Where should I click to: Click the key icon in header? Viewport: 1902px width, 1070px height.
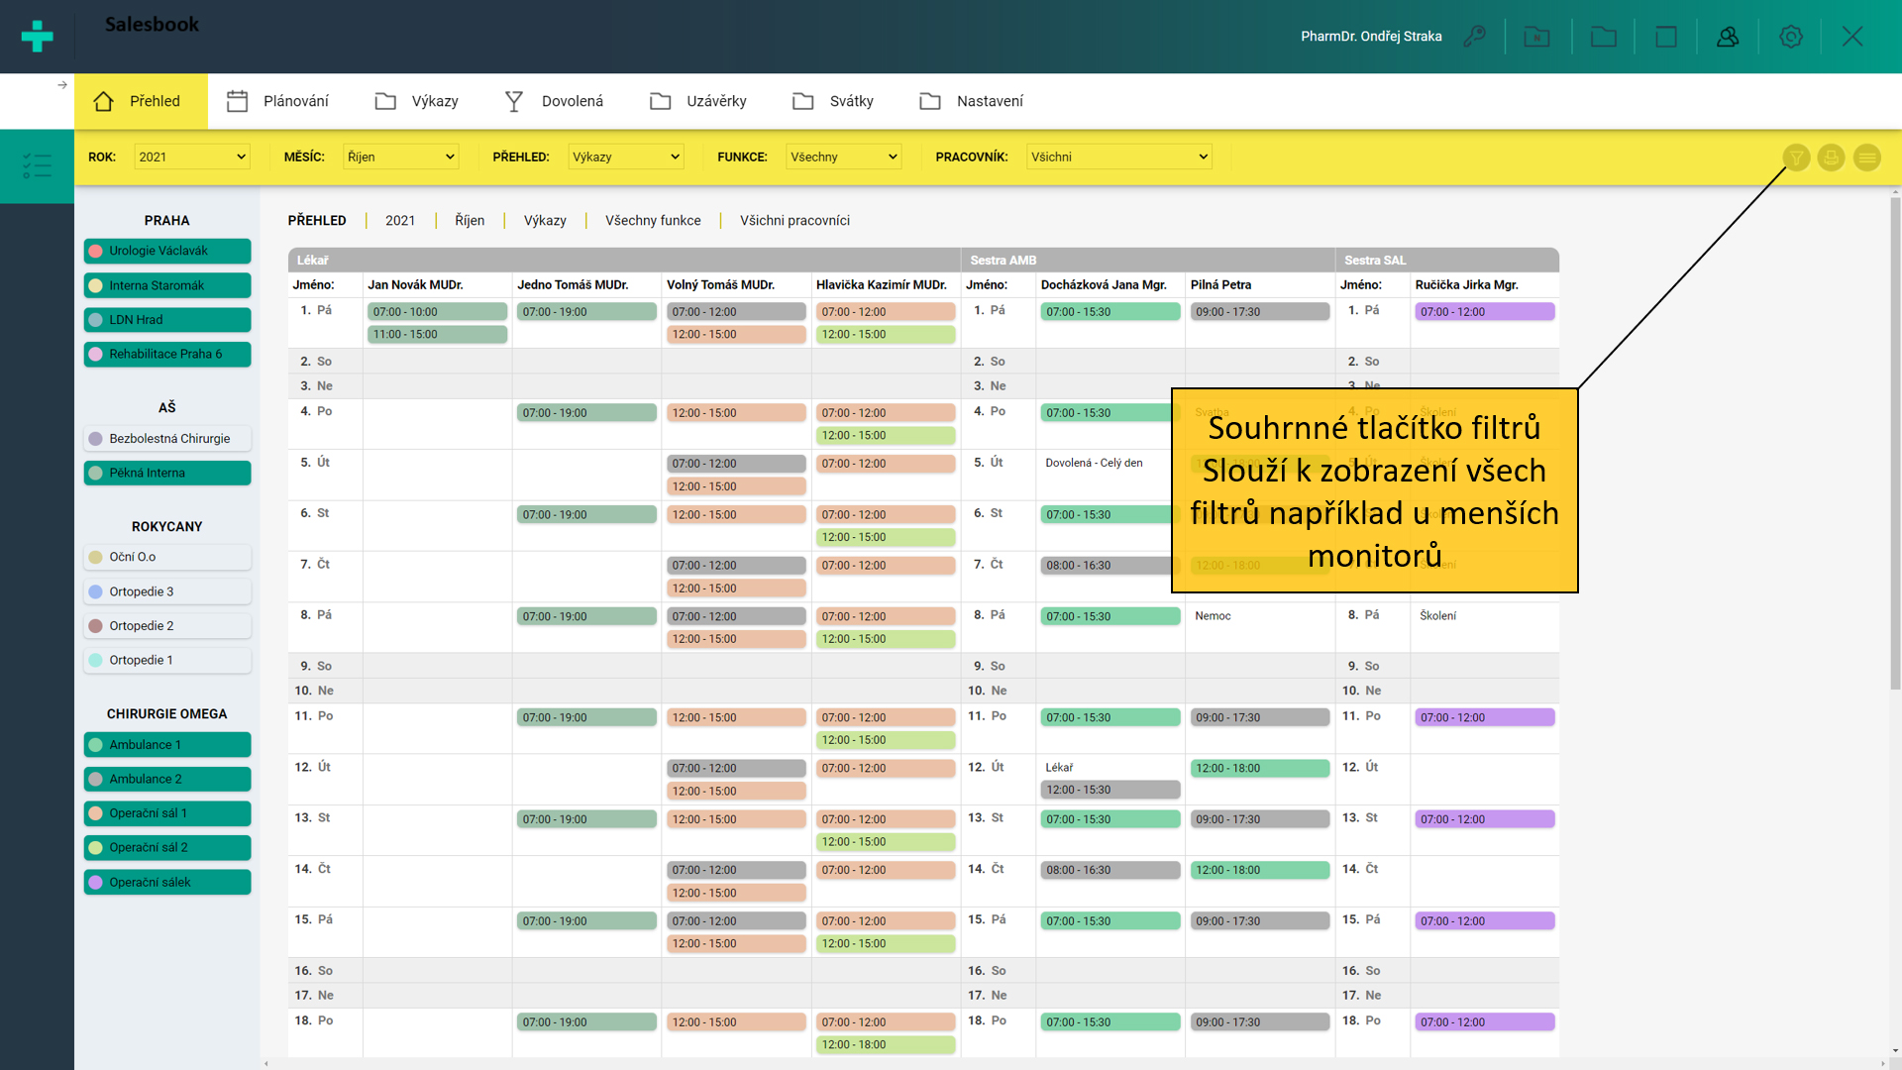(x=1475, y=37)
